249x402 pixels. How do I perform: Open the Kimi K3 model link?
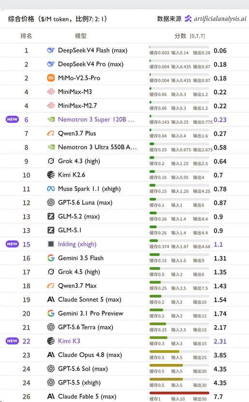coord(69,341)
